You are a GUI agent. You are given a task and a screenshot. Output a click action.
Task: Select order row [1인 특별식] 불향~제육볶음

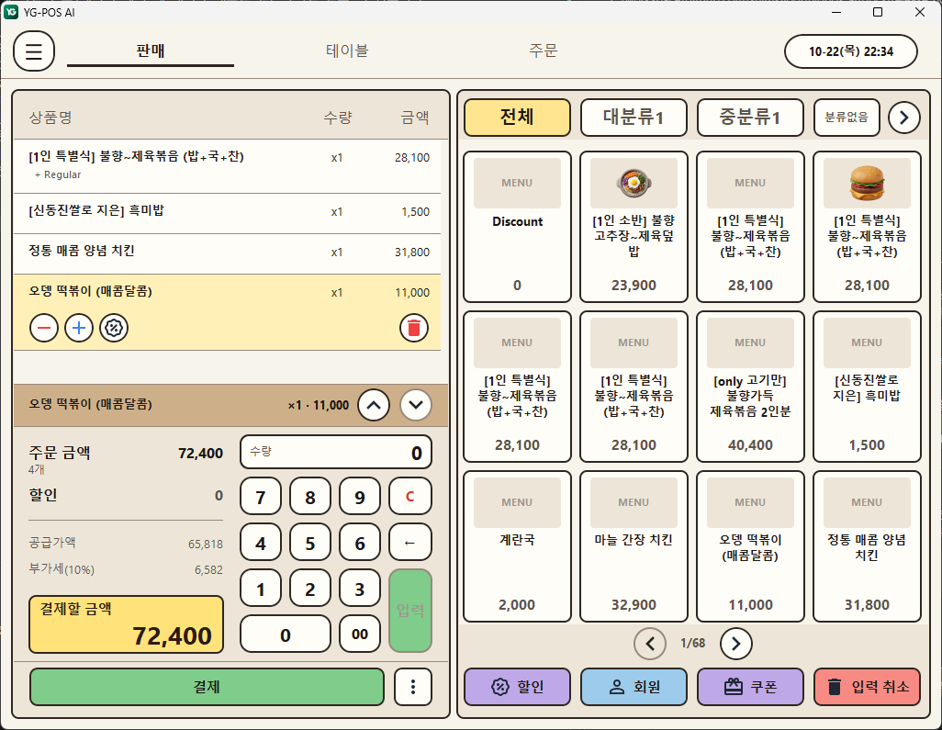pos(227,166)
